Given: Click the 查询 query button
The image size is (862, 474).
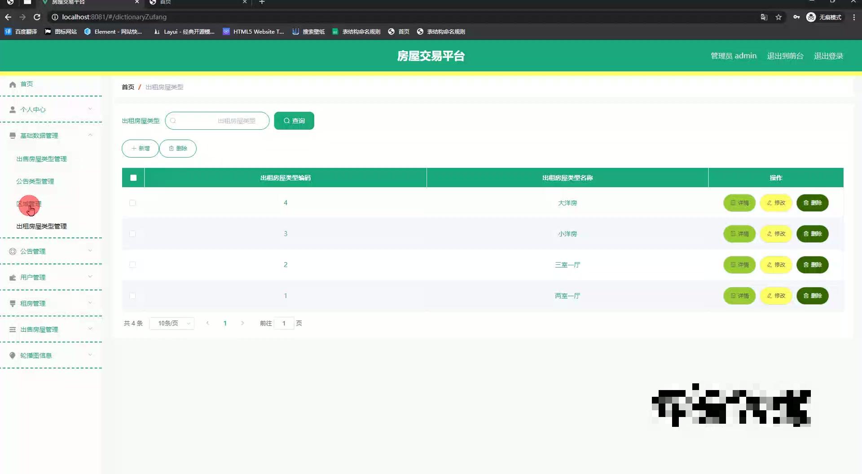Looking at the screenshot, I should [x=294, y=120].
